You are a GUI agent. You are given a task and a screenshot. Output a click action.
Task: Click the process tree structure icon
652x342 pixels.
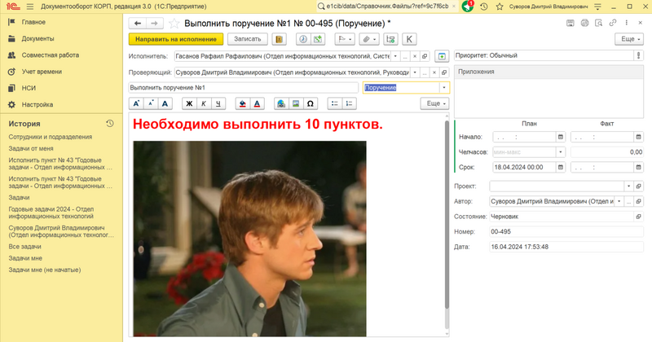tap(390, 39)
